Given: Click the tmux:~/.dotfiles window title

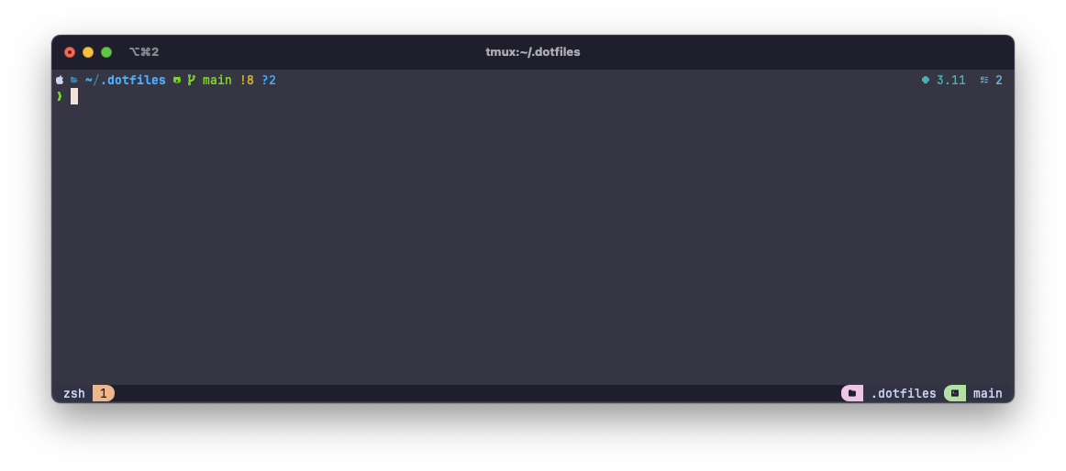Looking at the screenshot, I should click(x=533, y=52).
